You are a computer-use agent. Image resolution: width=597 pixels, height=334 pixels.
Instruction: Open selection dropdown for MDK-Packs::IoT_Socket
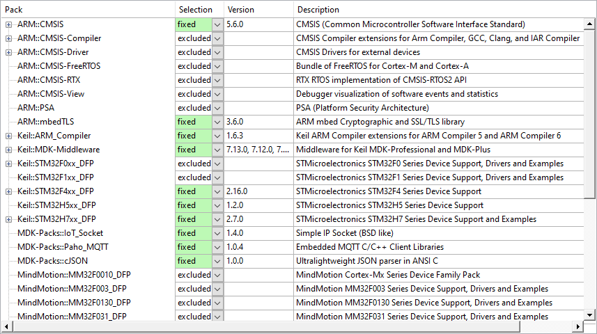(217, 233)
